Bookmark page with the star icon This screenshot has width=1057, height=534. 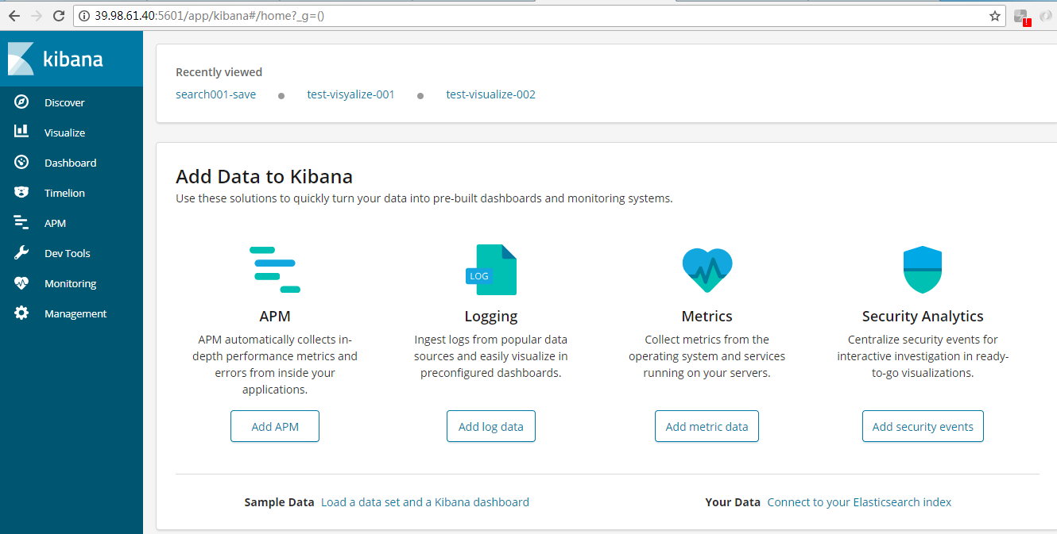(995, 16)
